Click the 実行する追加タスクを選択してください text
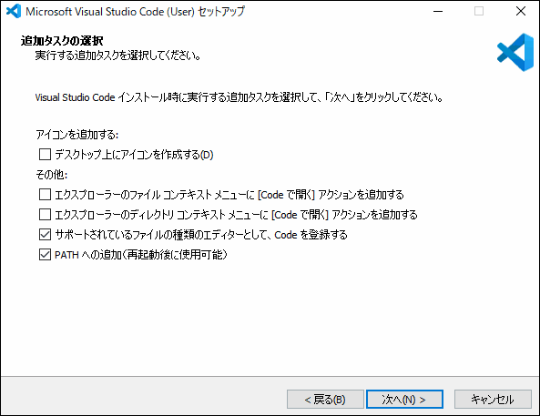Viewport: 540px width, 416px height. 117,56
